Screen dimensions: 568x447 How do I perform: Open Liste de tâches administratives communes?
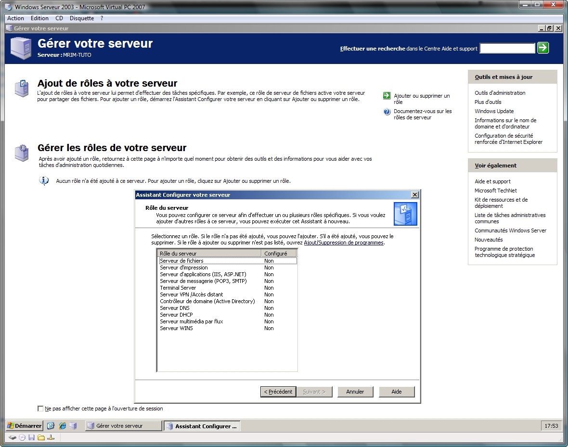(510, 218)
